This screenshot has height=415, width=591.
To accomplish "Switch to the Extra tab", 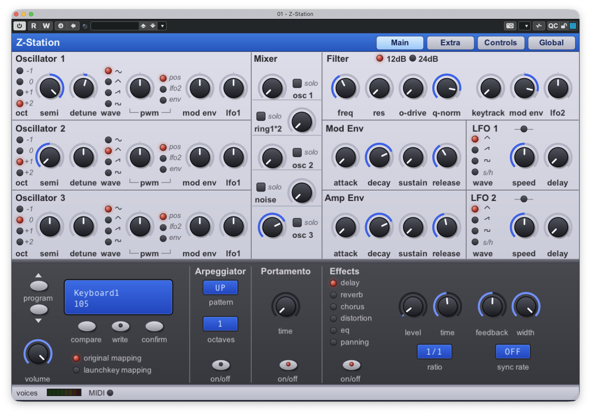I will coord(450,43).
